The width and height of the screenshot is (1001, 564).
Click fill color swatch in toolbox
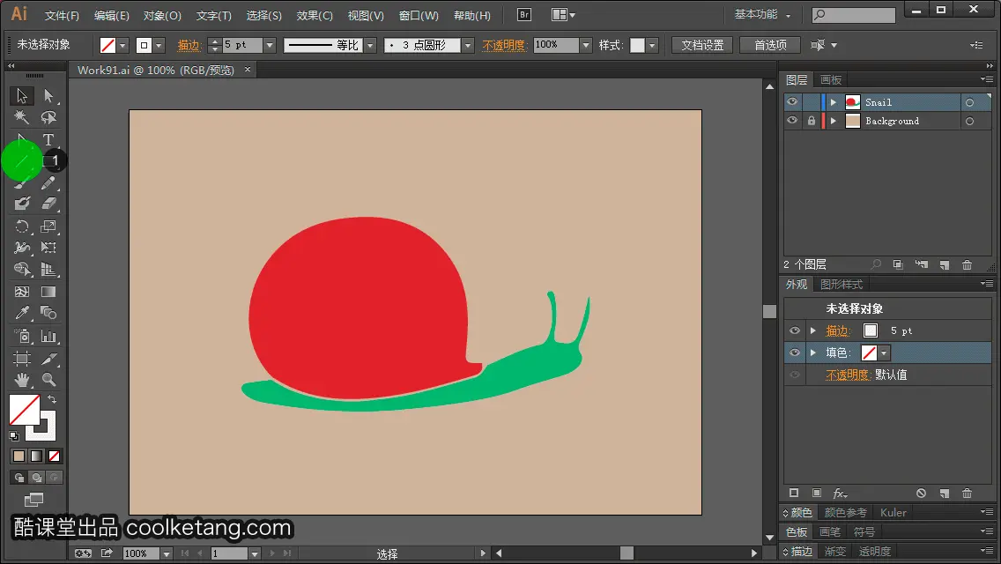pyautogui.click(x=25, y=410)
